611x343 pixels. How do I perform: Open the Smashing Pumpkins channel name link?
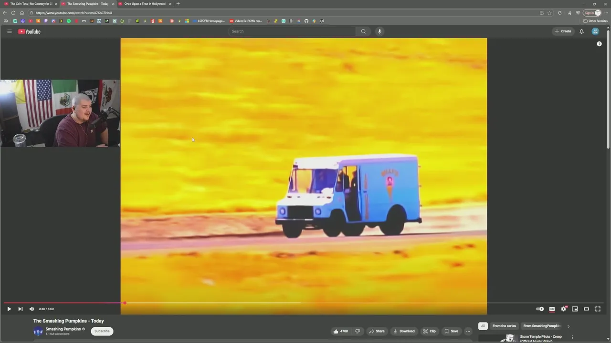pos(63,329)
